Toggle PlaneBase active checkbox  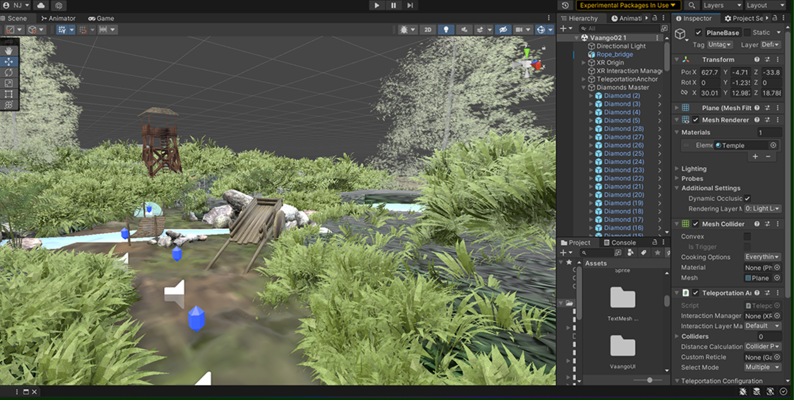point(698,33)
